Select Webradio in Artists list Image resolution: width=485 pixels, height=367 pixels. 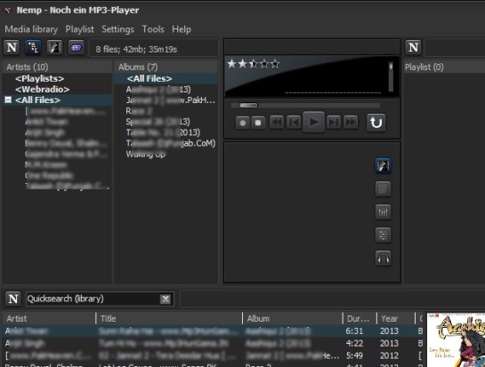tap(42, 89)
